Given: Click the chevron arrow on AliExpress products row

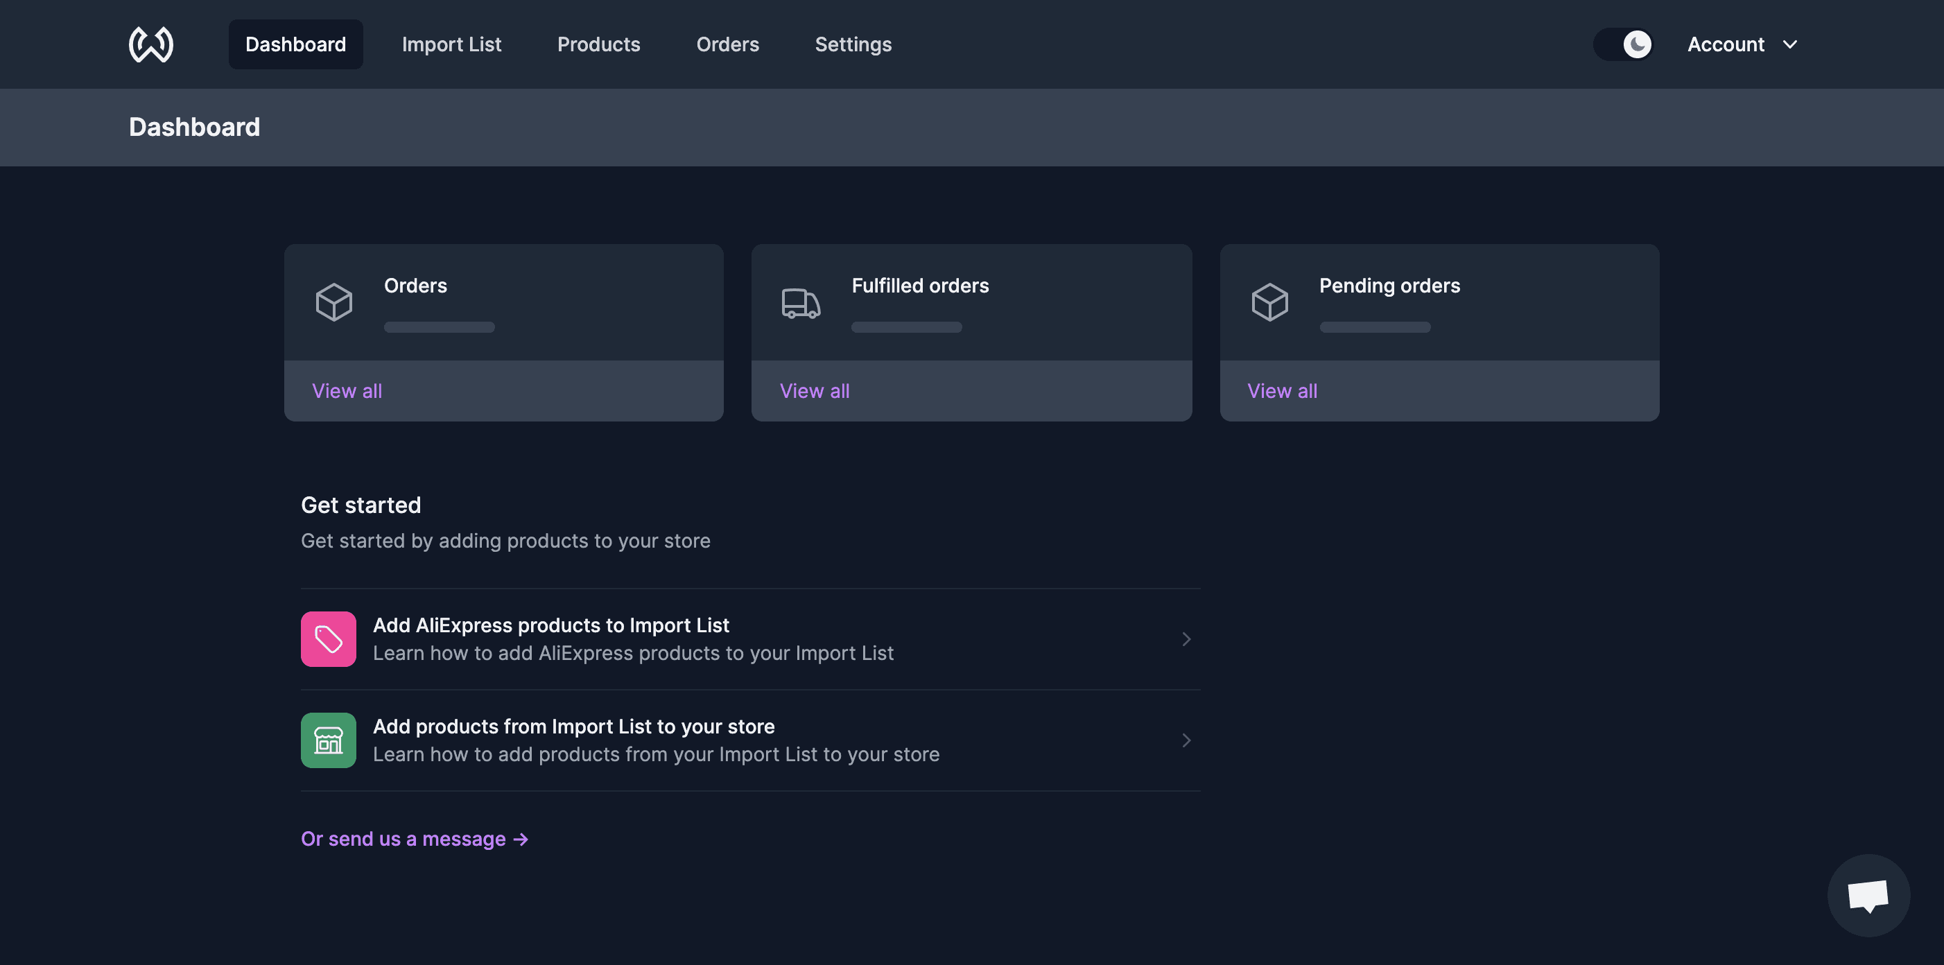Looking at the screenshot, I should 1186,638.
